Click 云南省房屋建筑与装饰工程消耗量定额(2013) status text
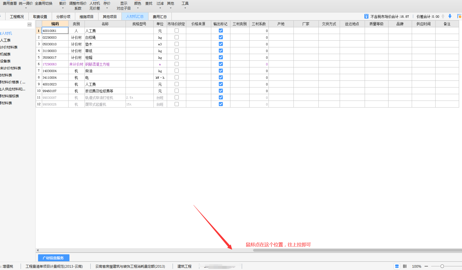The width and height of the screenshot is (462, 270). pyautogui.click(x=130, y=266)
